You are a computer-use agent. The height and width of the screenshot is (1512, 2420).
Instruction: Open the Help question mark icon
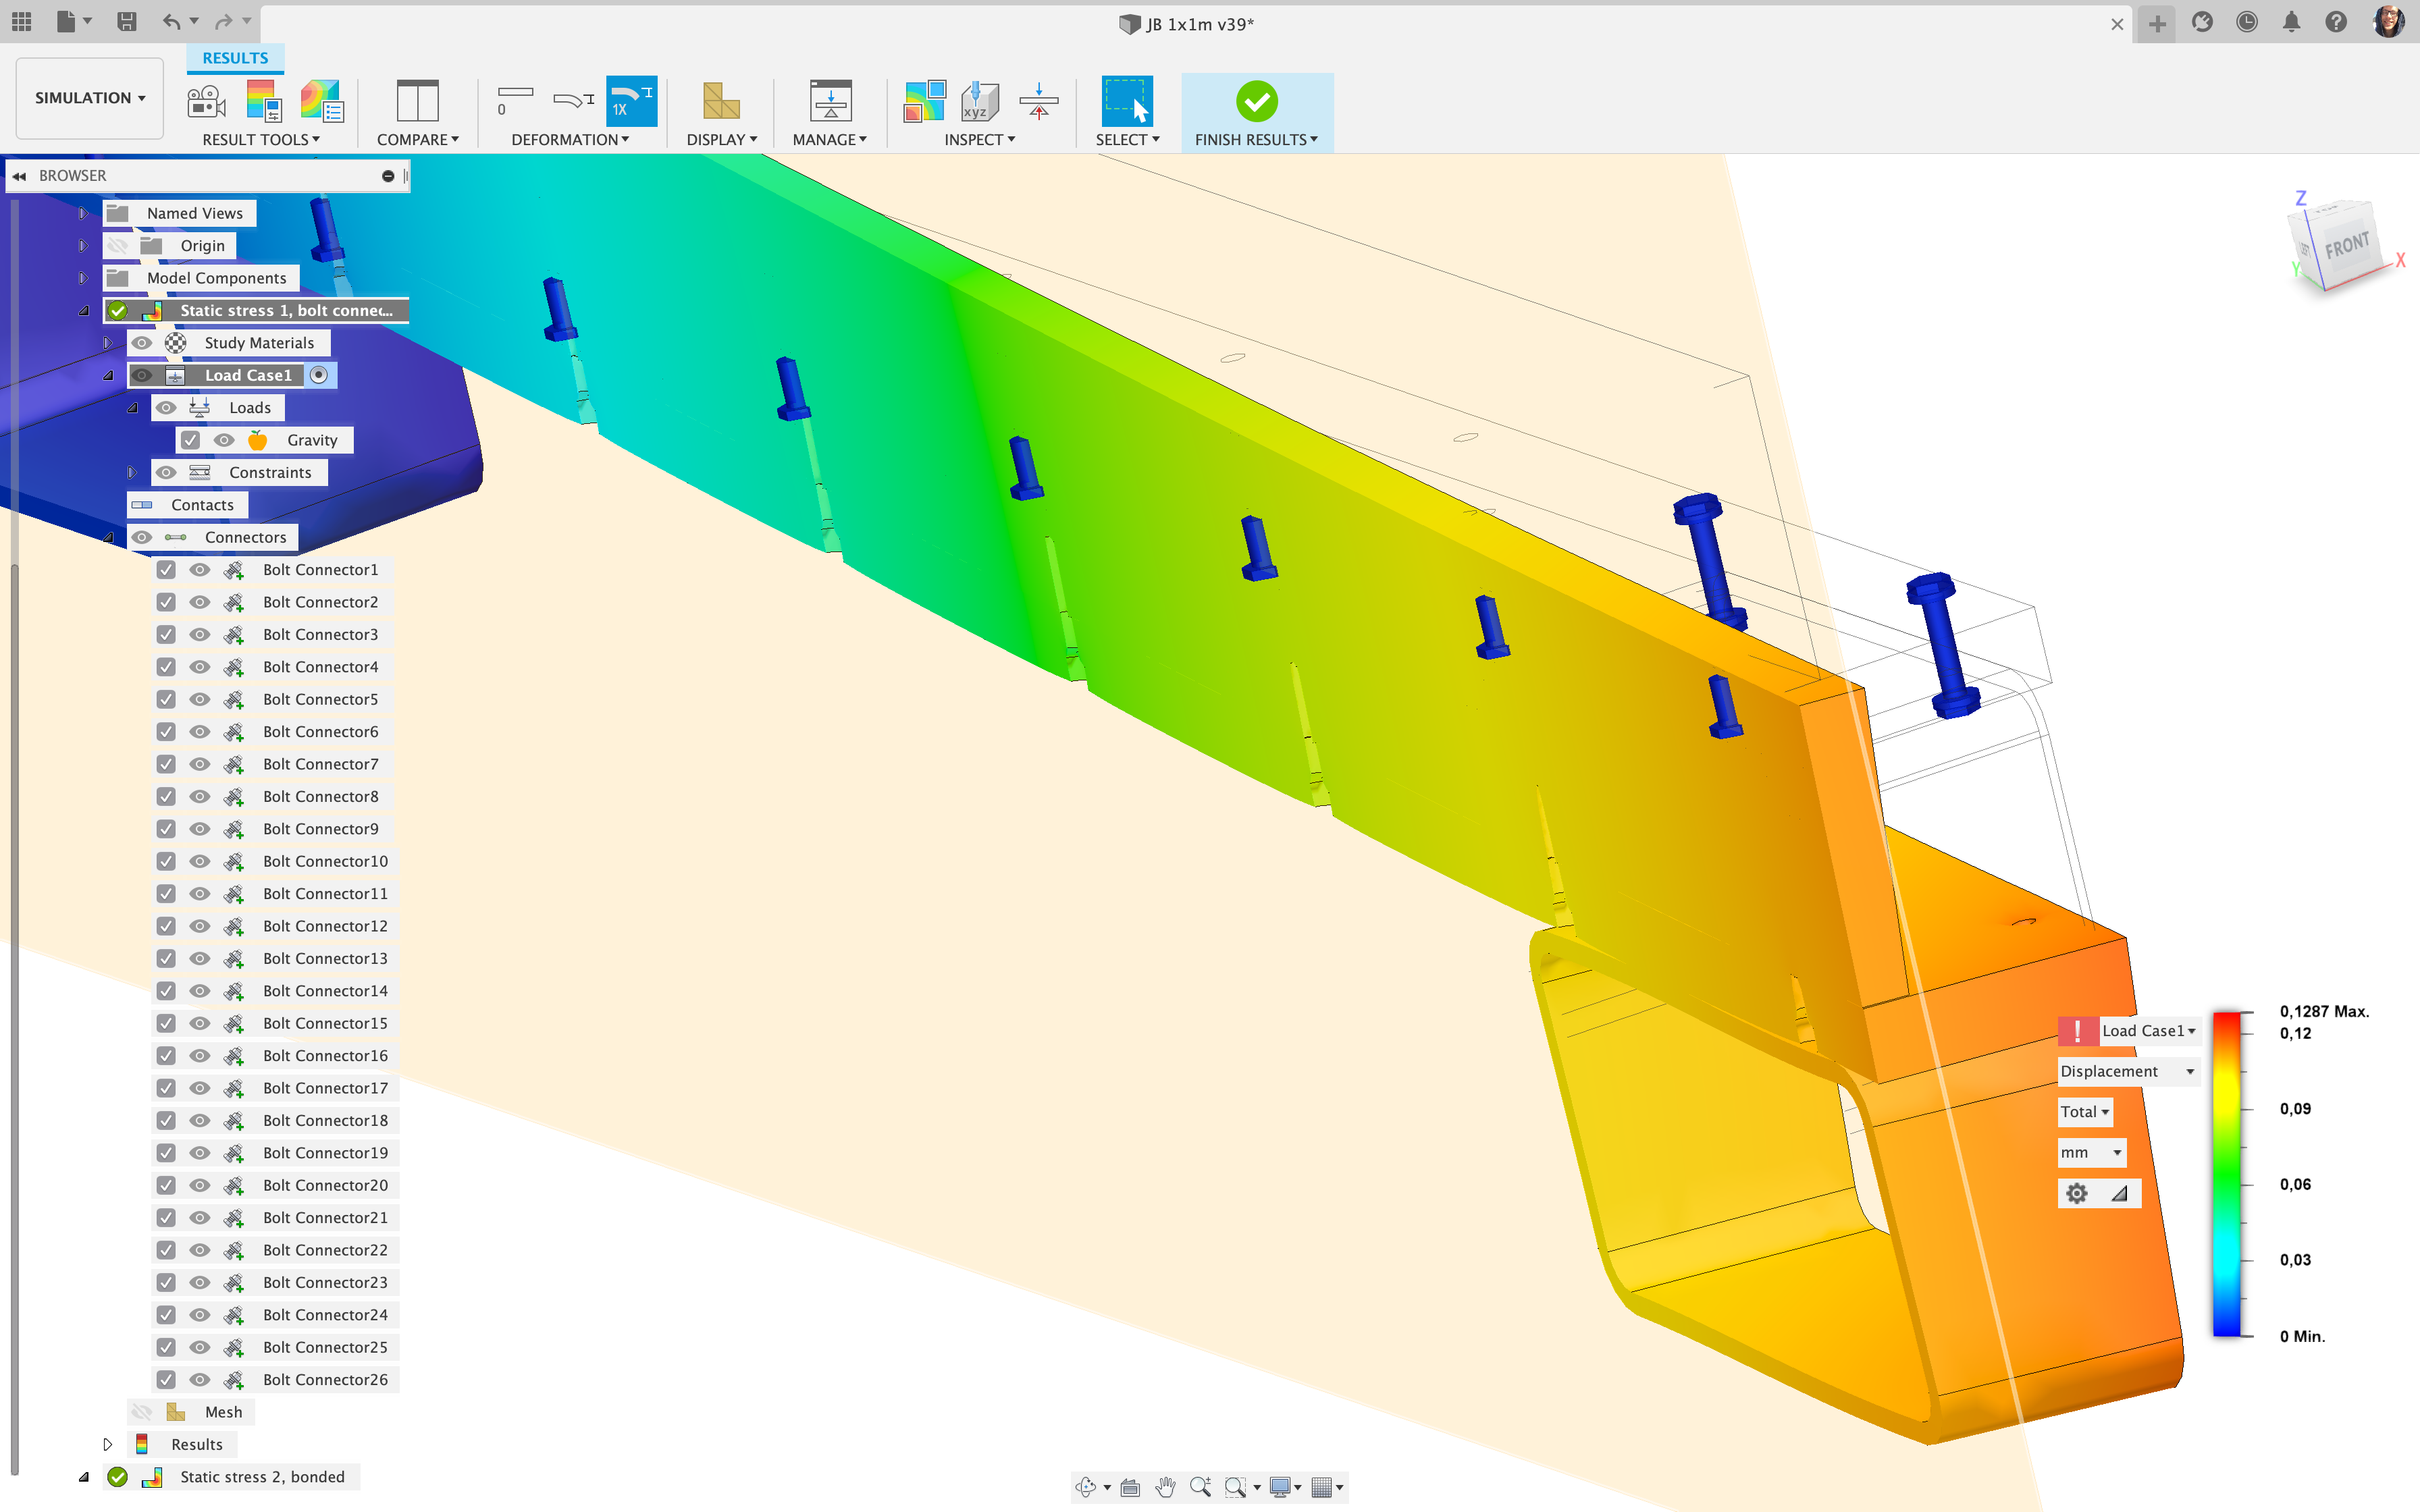[x=2336, y=22]
